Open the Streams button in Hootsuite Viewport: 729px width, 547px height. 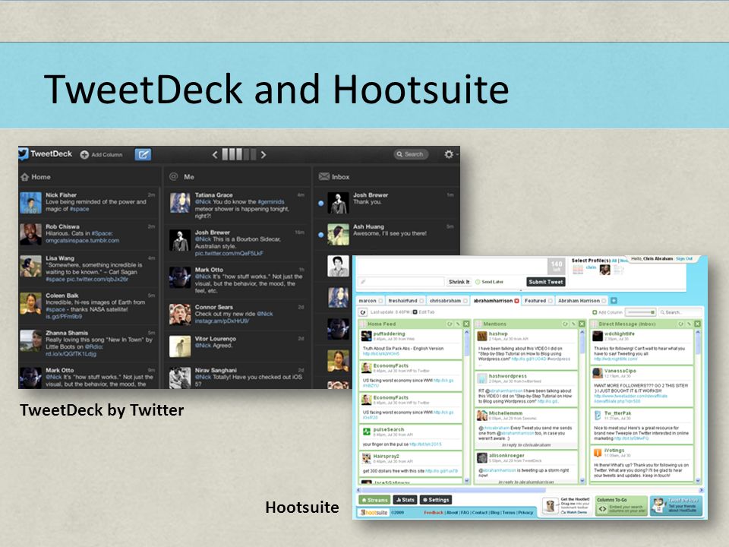[374, 500]
